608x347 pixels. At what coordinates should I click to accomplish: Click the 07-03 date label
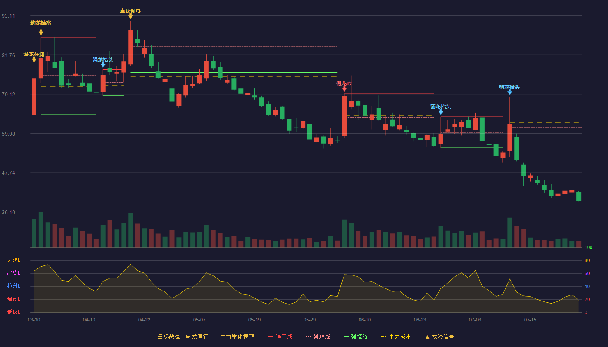475,320
